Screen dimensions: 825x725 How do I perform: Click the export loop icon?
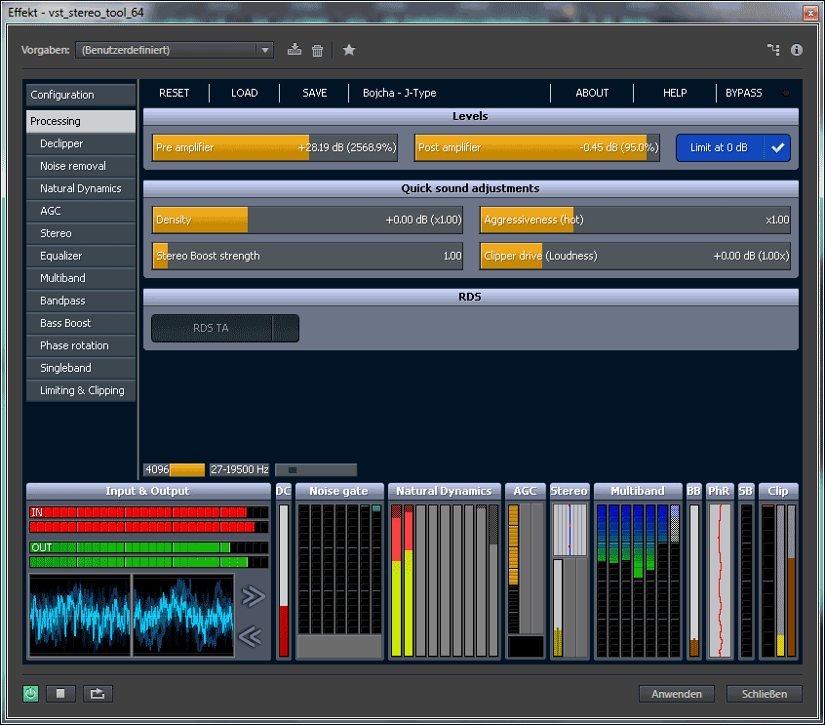coord(98,694)
